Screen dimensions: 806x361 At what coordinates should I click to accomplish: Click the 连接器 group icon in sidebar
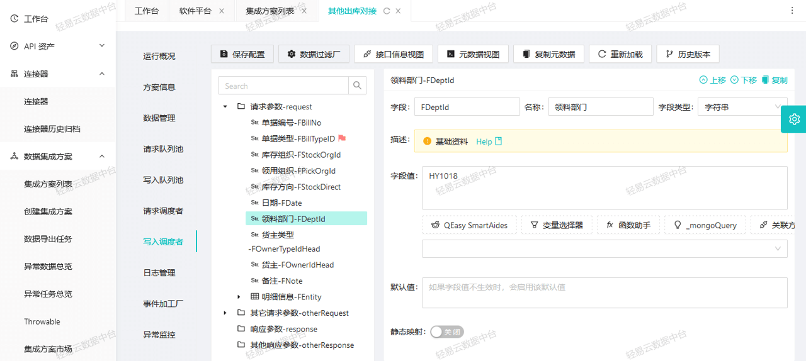pyautogui.click(x=14, y=74)
